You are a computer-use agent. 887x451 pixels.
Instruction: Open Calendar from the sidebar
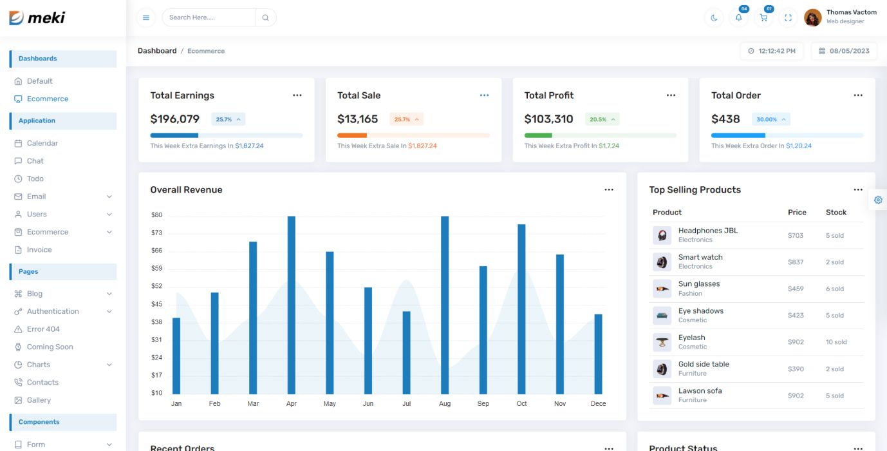pos(42,143)
